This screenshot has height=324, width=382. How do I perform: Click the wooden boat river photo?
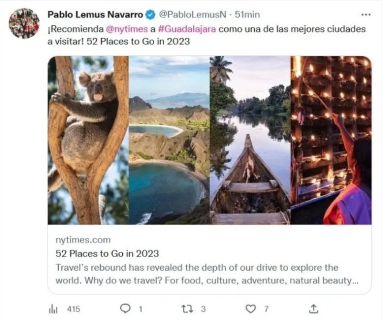tap(250, 140)
